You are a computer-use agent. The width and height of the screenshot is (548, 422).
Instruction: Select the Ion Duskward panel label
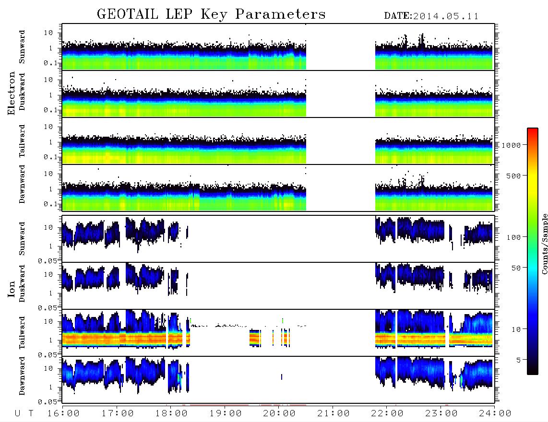tap(22, 283)
